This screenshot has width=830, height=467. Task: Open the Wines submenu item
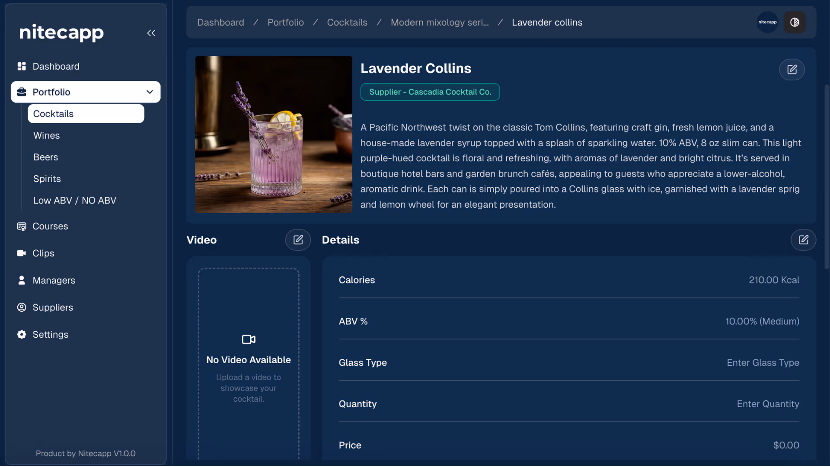(x=47, y=136)
